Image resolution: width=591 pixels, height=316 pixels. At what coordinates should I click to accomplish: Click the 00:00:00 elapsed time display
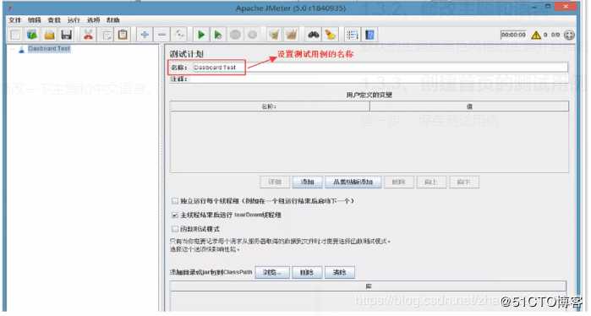point(513,35)
